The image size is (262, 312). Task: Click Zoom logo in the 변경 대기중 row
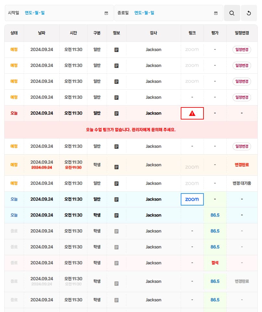[x=192, y=183]
